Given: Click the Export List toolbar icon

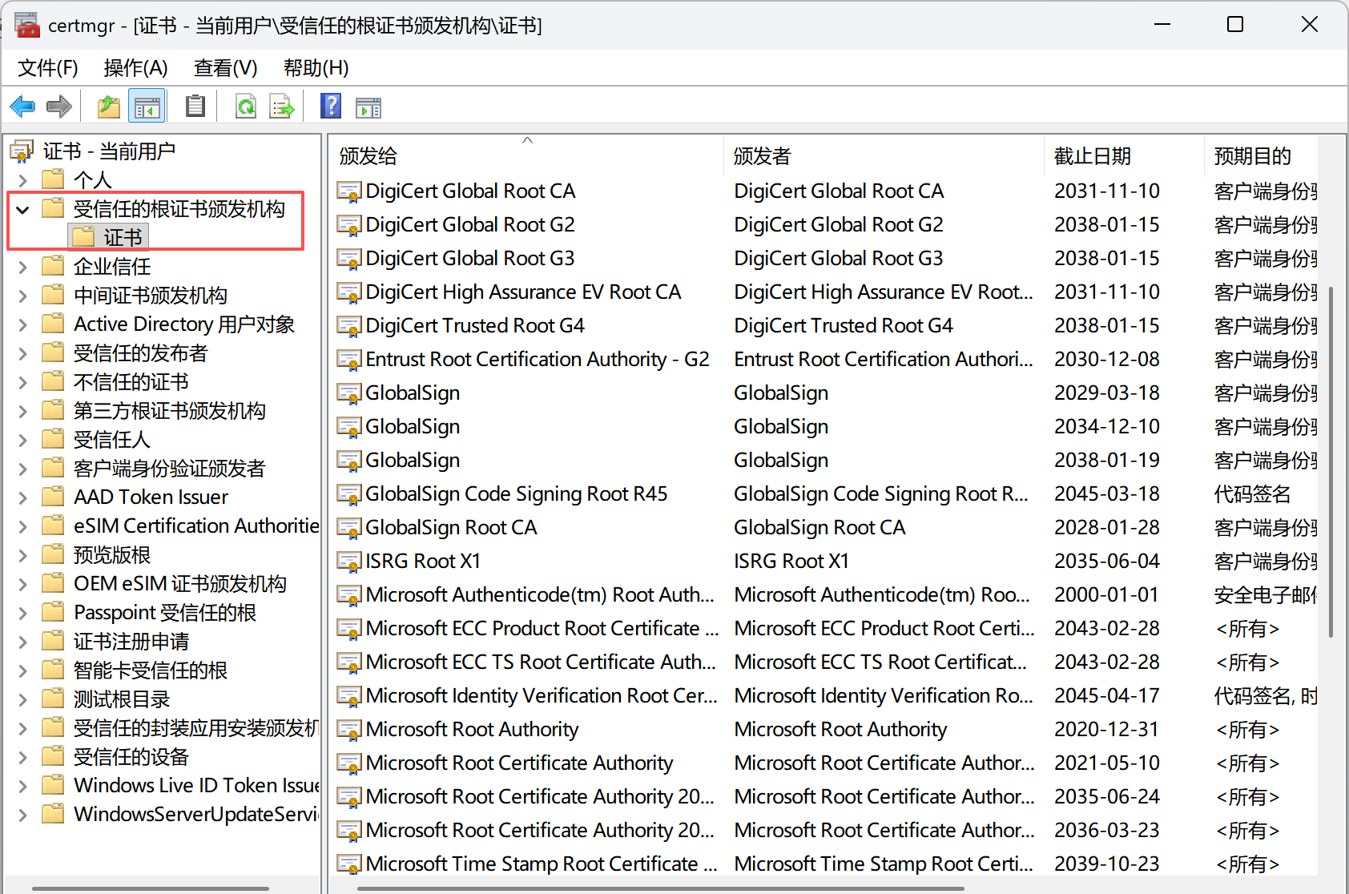Looking at the screenshot, I should coord(281,106).
